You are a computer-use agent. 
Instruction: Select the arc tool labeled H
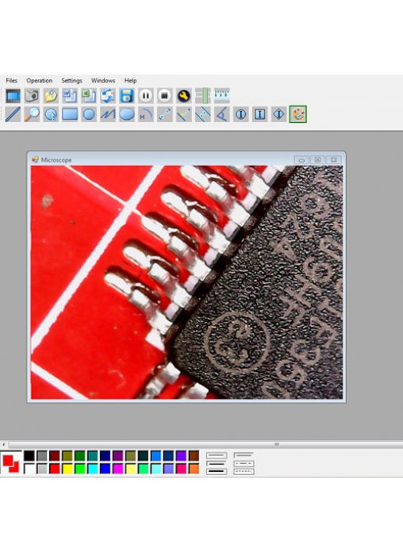click(146, 114)
